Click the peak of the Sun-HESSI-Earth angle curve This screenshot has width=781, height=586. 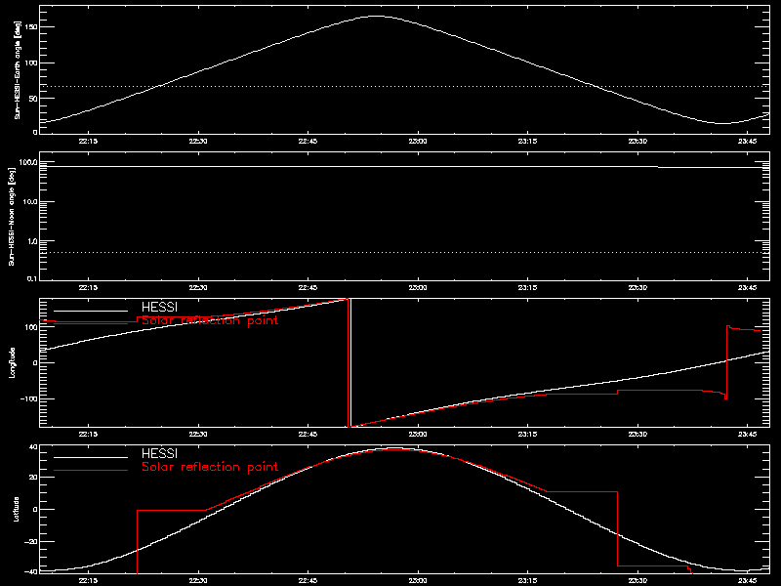(376, 17)
